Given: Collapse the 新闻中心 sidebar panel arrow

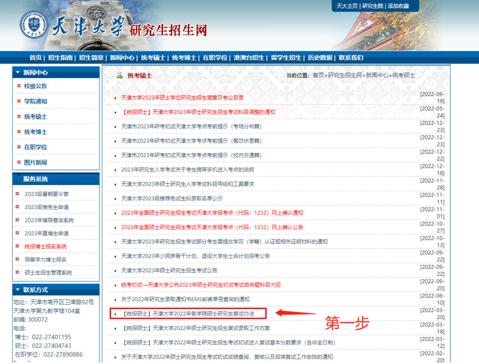Looking at the screenshot, I should pos(18,73).
